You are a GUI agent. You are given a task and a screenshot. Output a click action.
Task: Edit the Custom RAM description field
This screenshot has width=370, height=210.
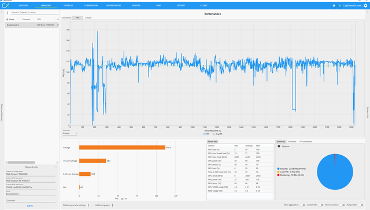(x=31, y=187)
